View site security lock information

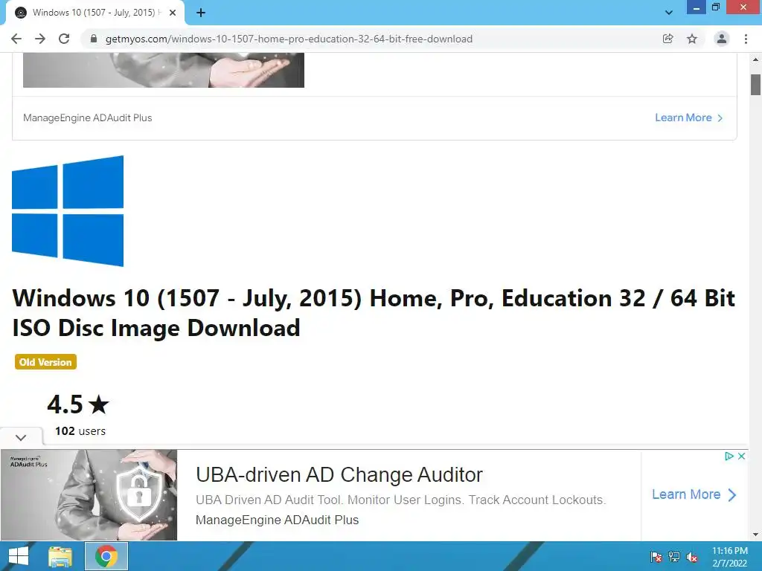[94, 39]
